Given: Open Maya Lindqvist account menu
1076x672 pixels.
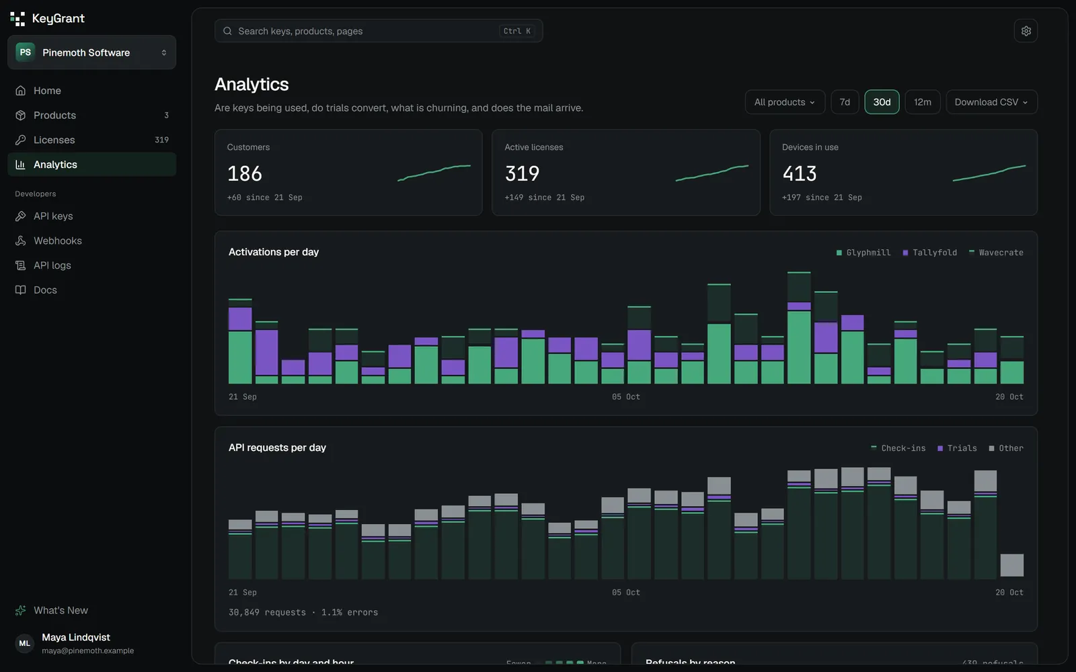Looking at the screenshot, I should pyautogui.click(x=92, y=644).
